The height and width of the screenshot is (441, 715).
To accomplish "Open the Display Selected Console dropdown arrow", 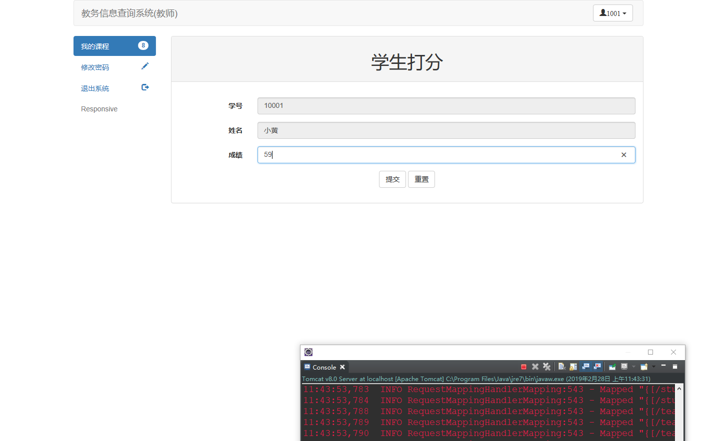I will pyautogui.click(x=633, y=367).
